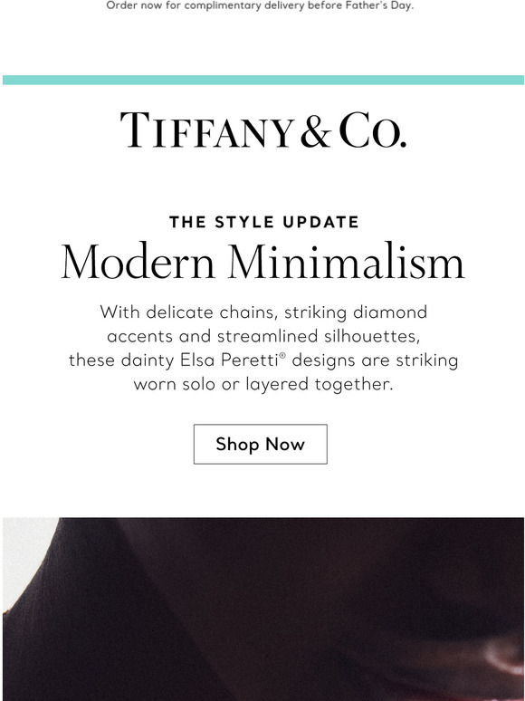Viewport: 525px width, 701px height.
Task: Select the word Minimalism in headline
Action: point(347,262)
